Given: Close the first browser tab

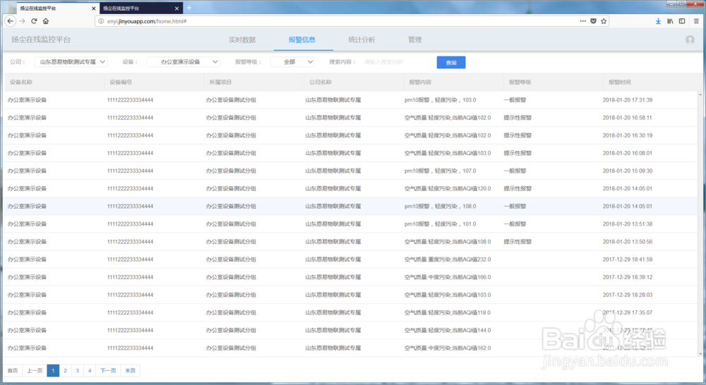Looking at the screenshot, I should [x=94, y=8].
